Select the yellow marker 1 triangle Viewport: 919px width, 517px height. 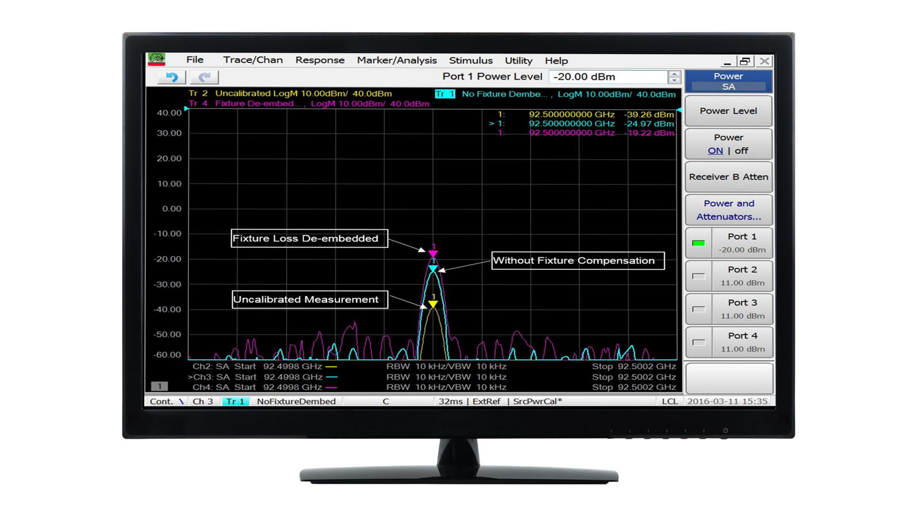(433, 304)
